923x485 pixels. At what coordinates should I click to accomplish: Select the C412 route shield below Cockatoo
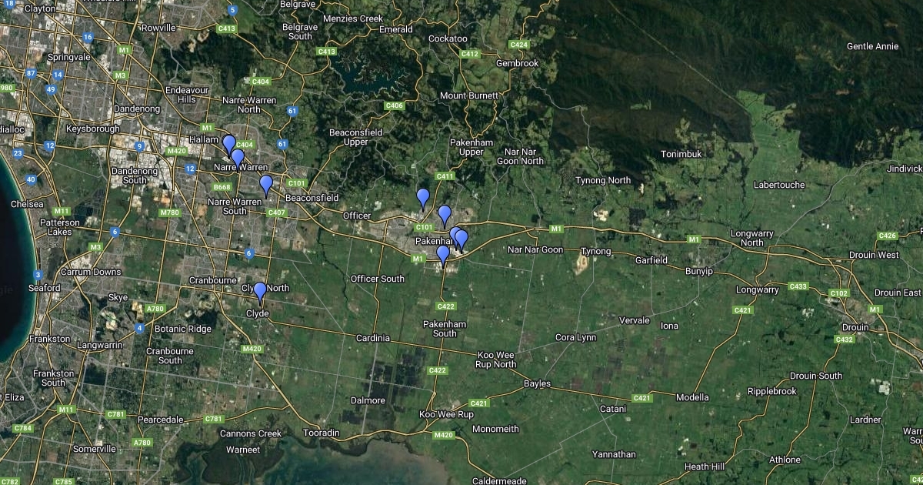coord(469,54)
